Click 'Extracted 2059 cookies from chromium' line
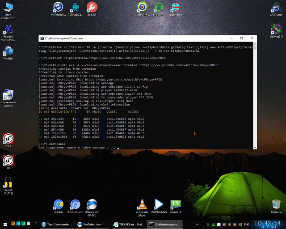Viewport: 286px width, 229px height. click(71, 76)
